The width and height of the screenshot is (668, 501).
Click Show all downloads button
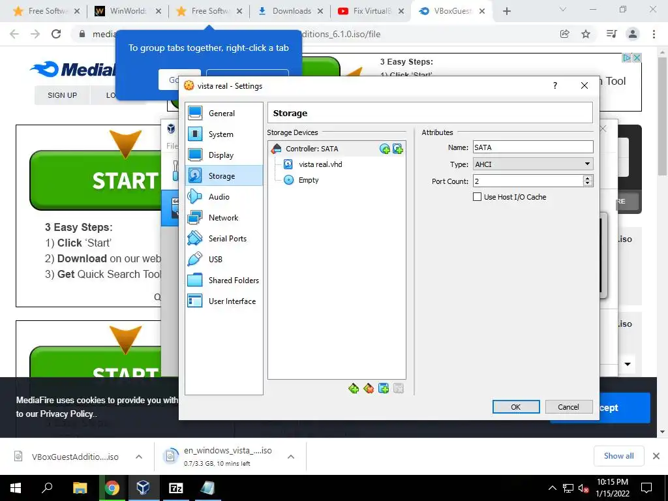tap(618, 456)
